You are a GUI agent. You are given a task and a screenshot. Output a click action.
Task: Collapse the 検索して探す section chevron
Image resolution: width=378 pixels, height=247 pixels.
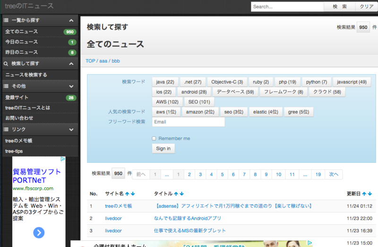point(71,64)
